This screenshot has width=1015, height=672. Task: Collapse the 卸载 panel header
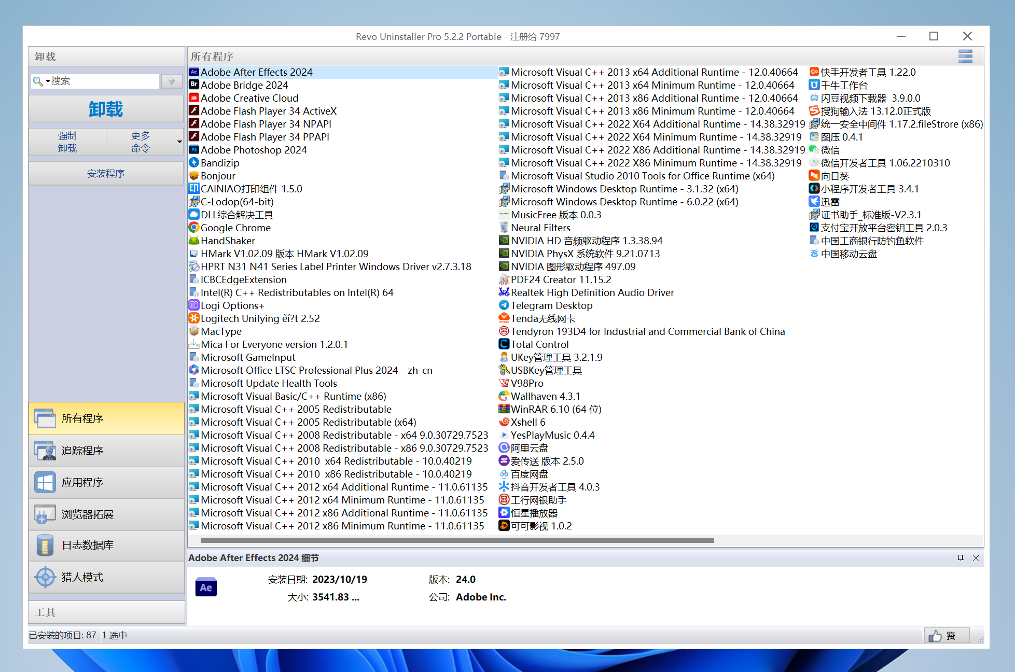click(106, 57)
